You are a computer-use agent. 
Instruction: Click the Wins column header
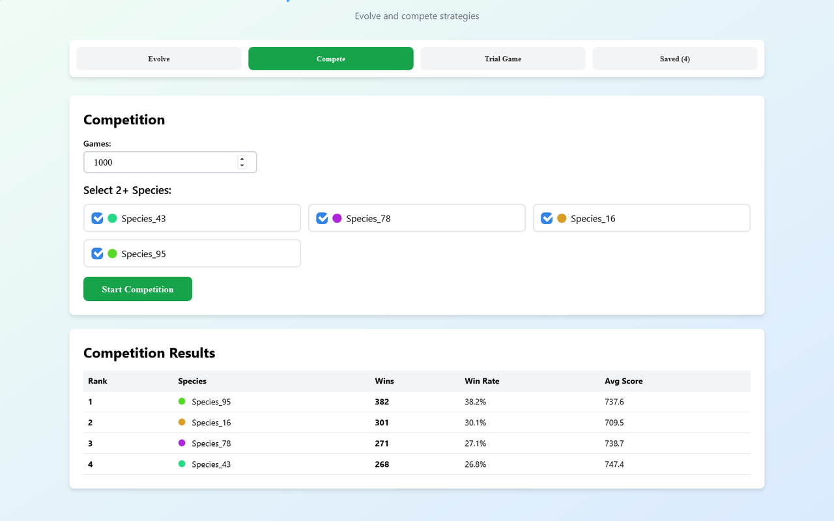coord(384,381)
